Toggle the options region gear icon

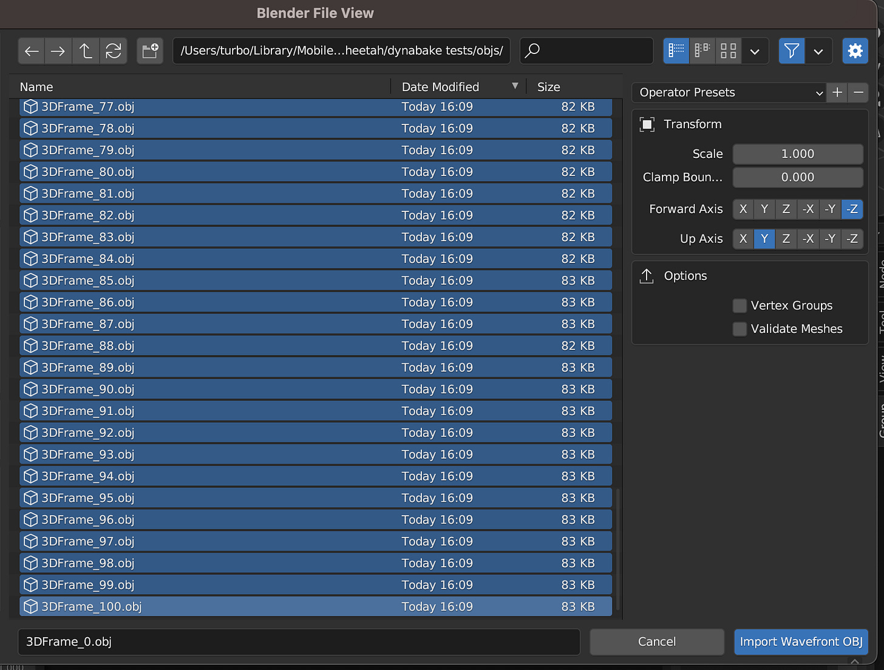855,51
